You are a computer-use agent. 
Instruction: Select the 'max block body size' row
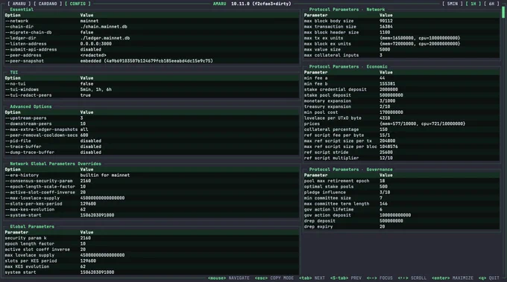[402, 21]
